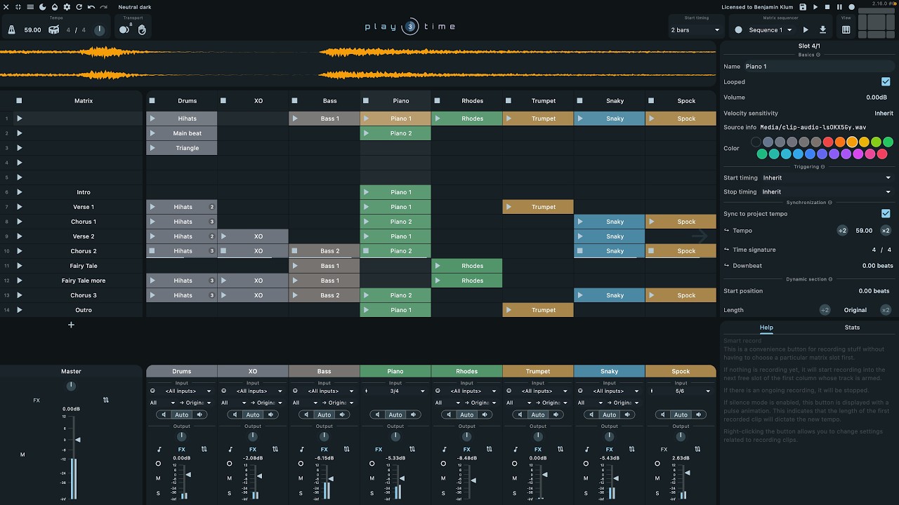Select the red color swatch
Viewport: 899px width, 505px height.
(x=828, y=142)
